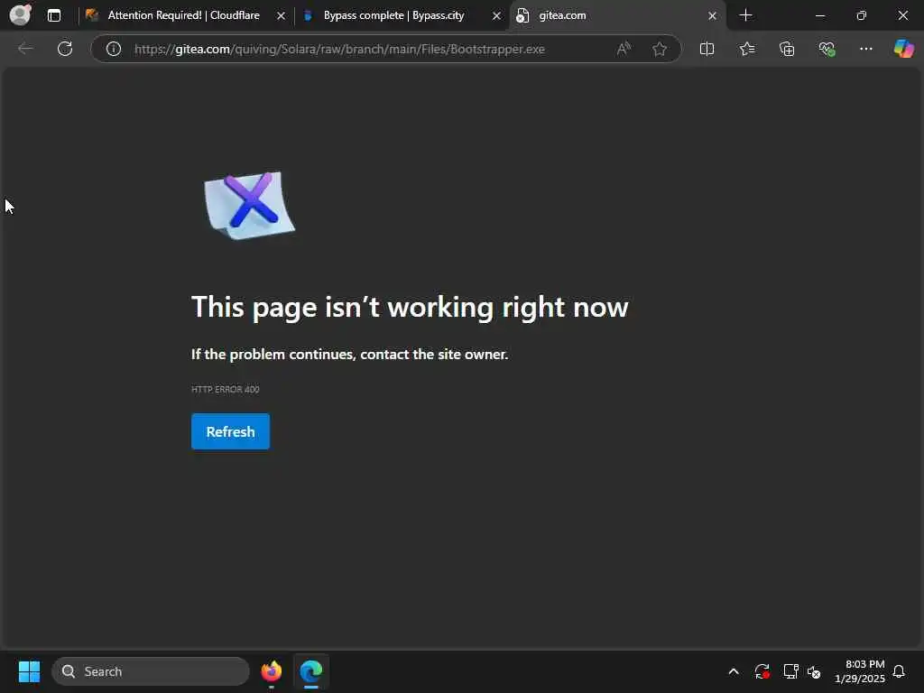
Task: Open network status tray icon
Action: click(790, 671)
